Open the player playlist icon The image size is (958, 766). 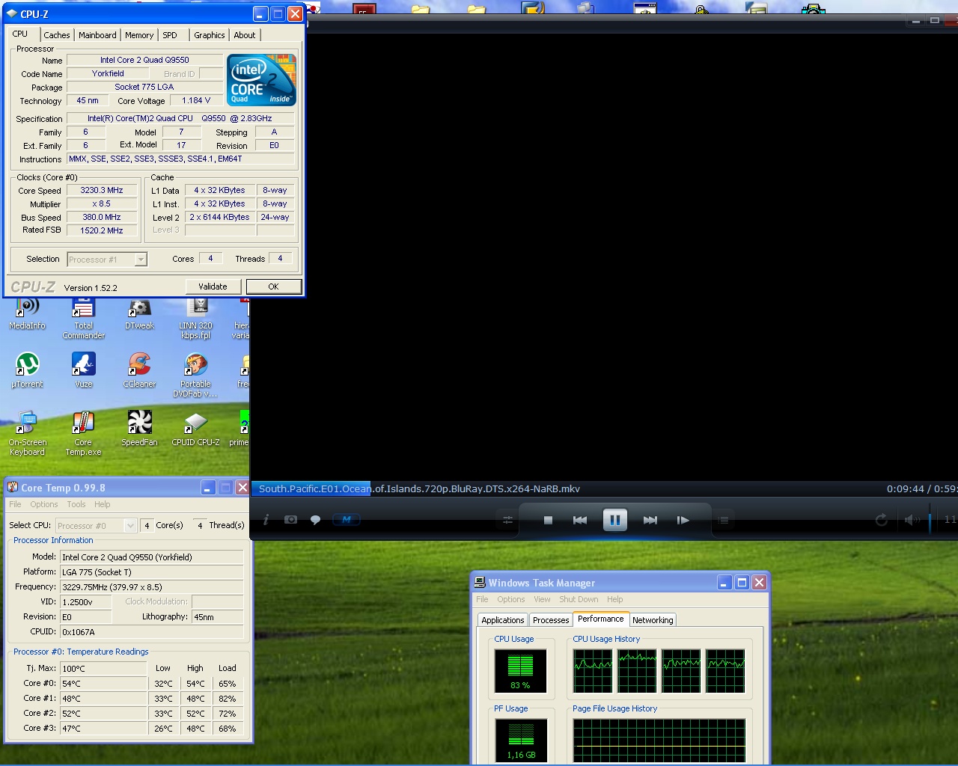[723, 520]
